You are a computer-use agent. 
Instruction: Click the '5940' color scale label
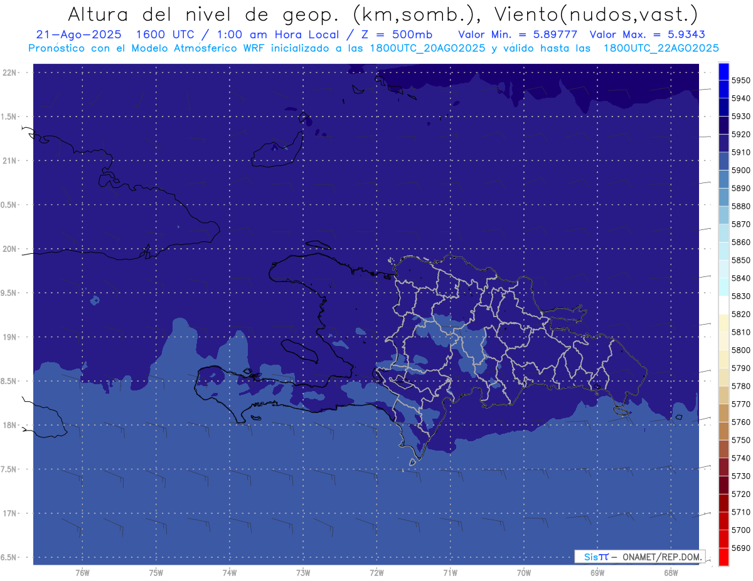[741, 98]
